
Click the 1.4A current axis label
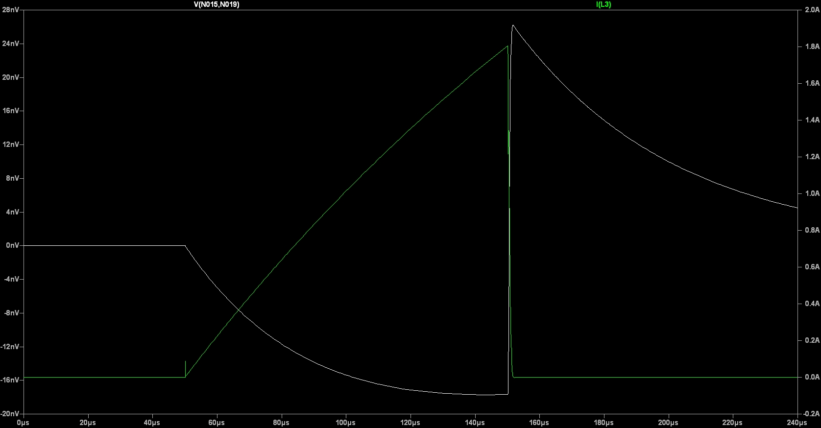(x=812, y=120)
